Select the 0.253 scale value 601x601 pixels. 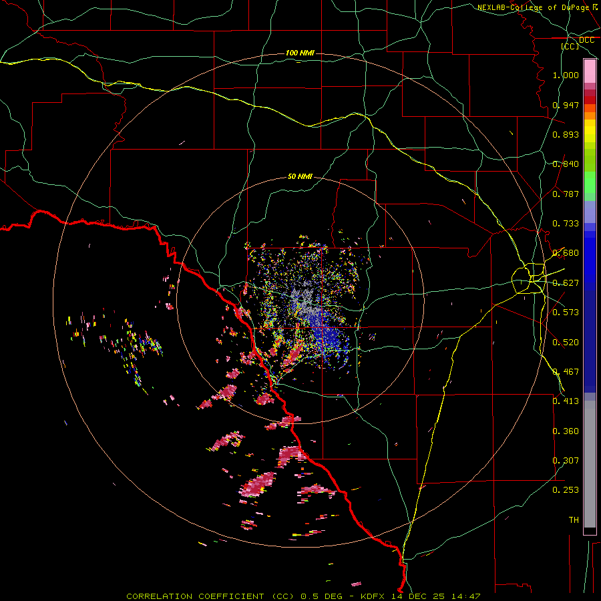[566, 490]
